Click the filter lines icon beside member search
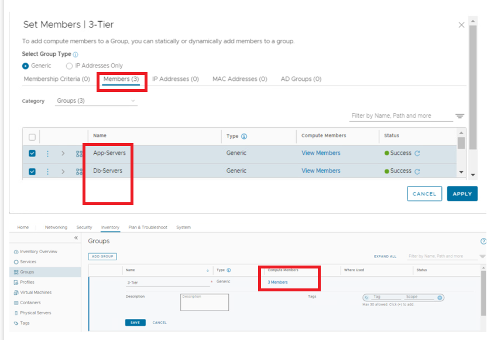This screenshot has height=340, width=494. click(x=459, y=116)
